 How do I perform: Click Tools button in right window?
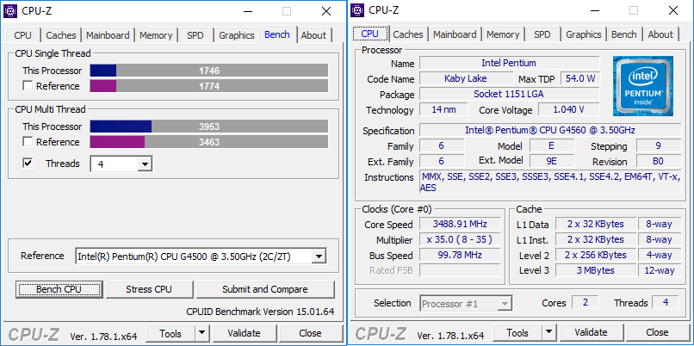pyautogui.click(x=517, y=332)
